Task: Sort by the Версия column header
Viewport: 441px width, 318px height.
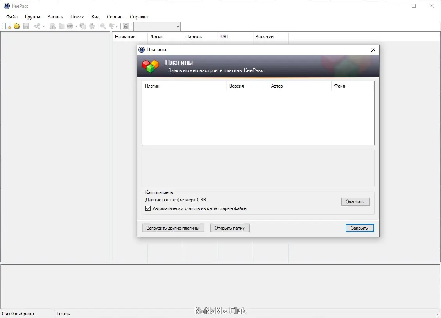Action: tap(247, 86)
